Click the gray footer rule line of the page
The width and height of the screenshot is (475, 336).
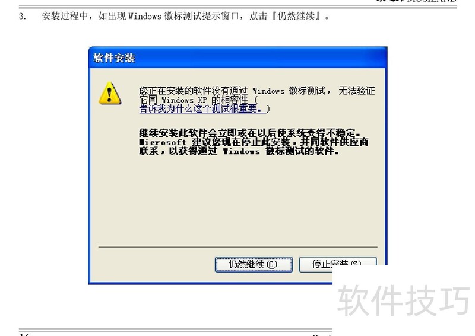[176, 329]
